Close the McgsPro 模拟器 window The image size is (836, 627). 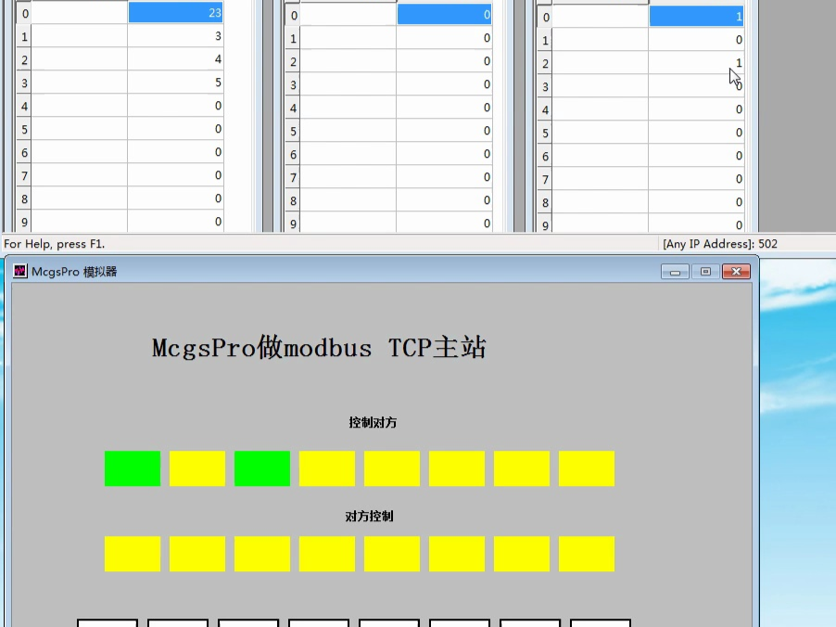[736, 272]
